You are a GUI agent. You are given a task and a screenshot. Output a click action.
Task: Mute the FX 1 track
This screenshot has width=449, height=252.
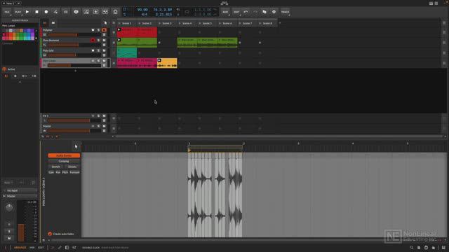[x=105, y=116]
